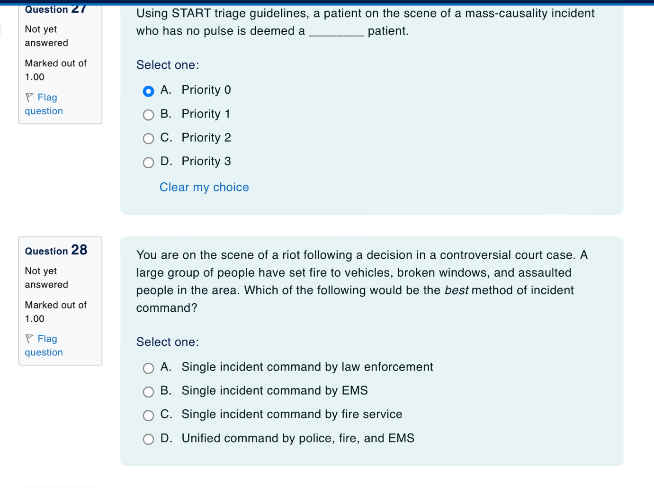This screenshot has width=654, height=488.
Task: Click the Question 28 heading
Action: (56, 251)
